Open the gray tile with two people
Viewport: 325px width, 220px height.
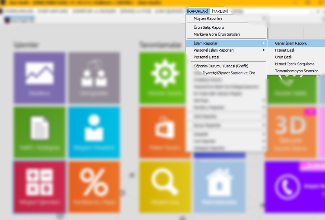point(94,77)
